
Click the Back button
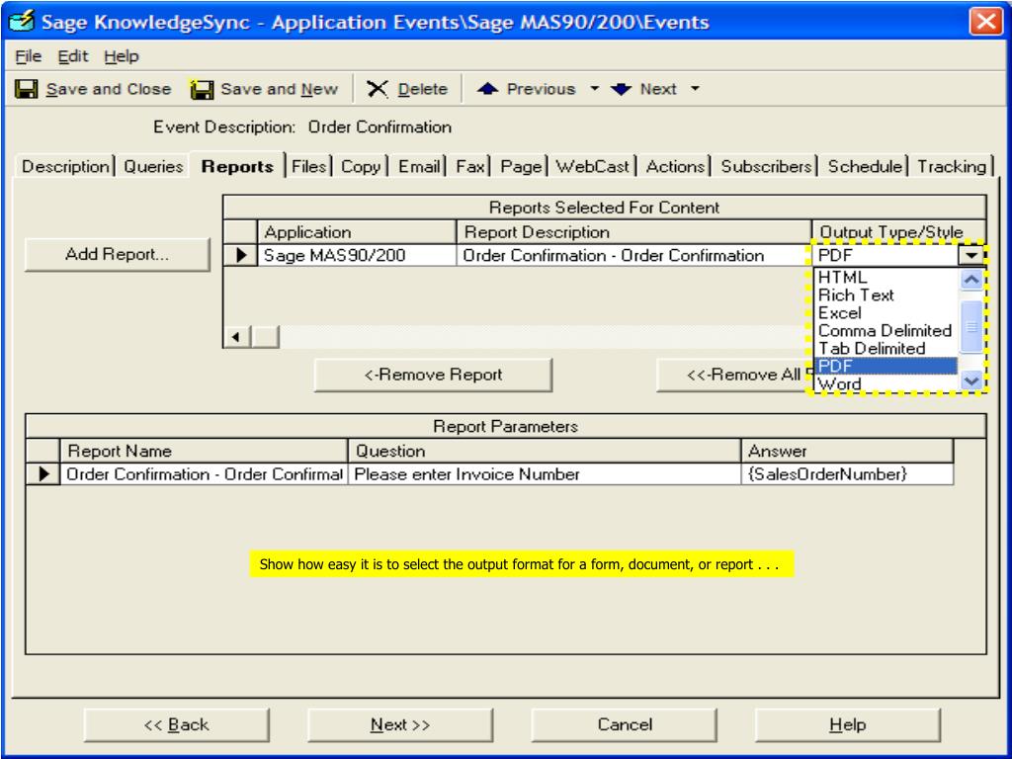tap(176, 724)
